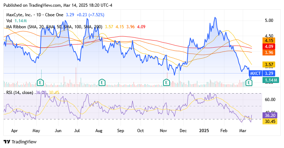This screenshot has width=284, height=148.
Task: Click the Aug label on time axis
Action: [99, 131]
